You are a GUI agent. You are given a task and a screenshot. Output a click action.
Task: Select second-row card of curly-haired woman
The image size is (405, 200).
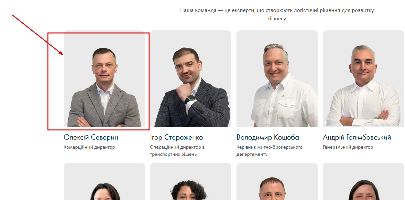click(191, 181)
